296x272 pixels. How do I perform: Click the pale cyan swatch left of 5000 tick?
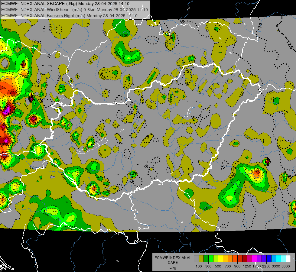pyautogui.click(x=284, y=259)
